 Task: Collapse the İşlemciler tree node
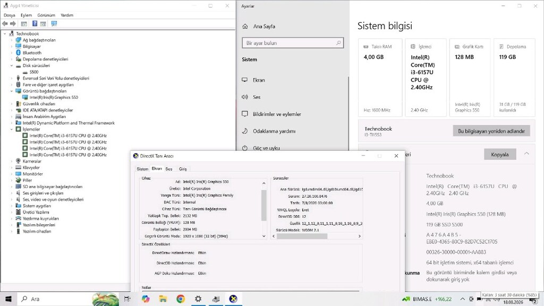(x=12, y=129)
